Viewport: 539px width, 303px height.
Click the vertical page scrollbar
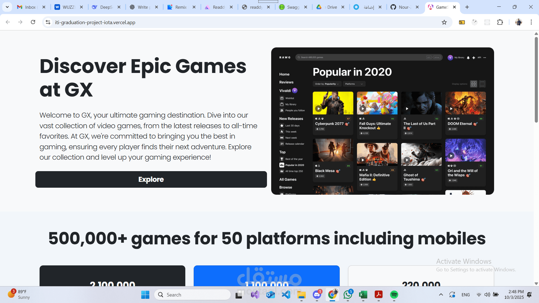click(536, 80)
